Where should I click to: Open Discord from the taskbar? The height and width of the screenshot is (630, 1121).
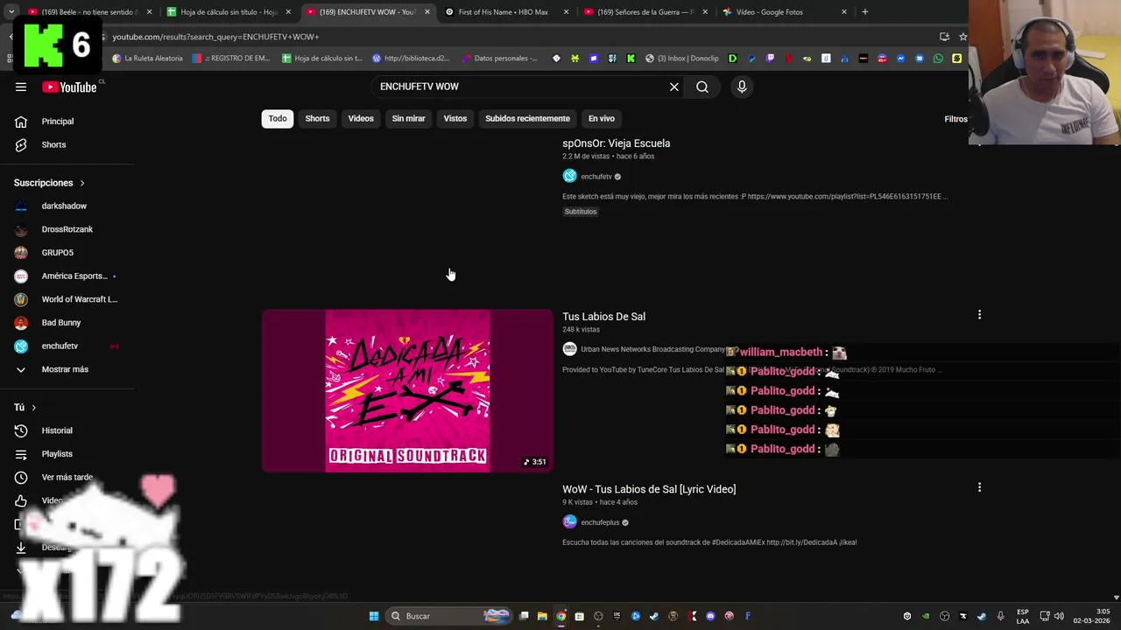click(x=710, y=616)
